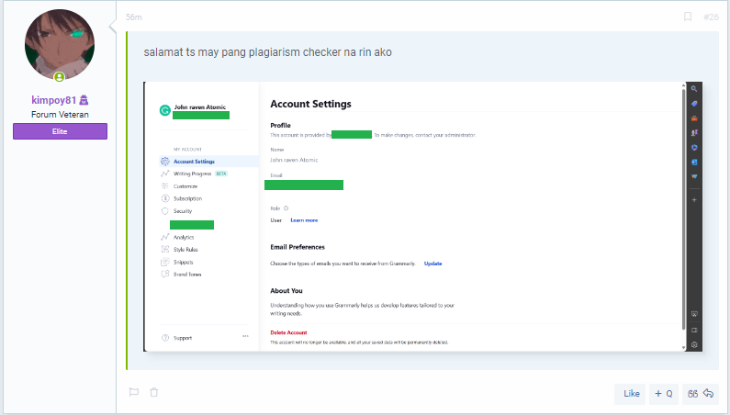Click the browser sidebar paper plane icon
730x415 pixels.
[694, 176]
